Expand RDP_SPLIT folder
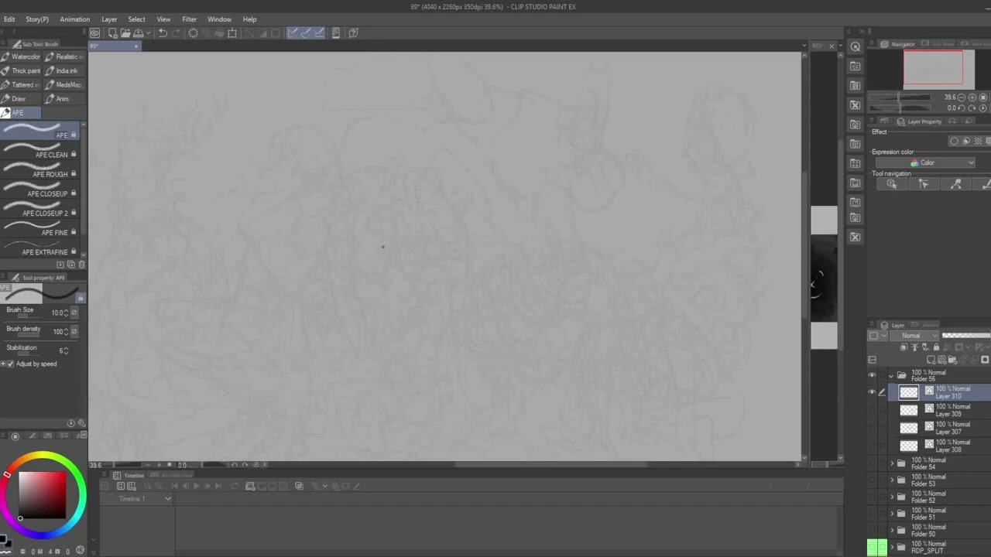 click(x=892, y=547)
